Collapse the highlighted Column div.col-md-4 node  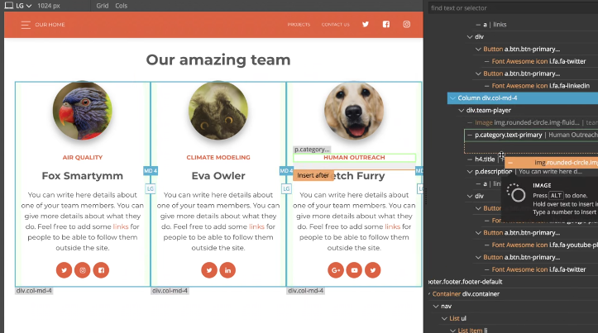pos(452,98)
